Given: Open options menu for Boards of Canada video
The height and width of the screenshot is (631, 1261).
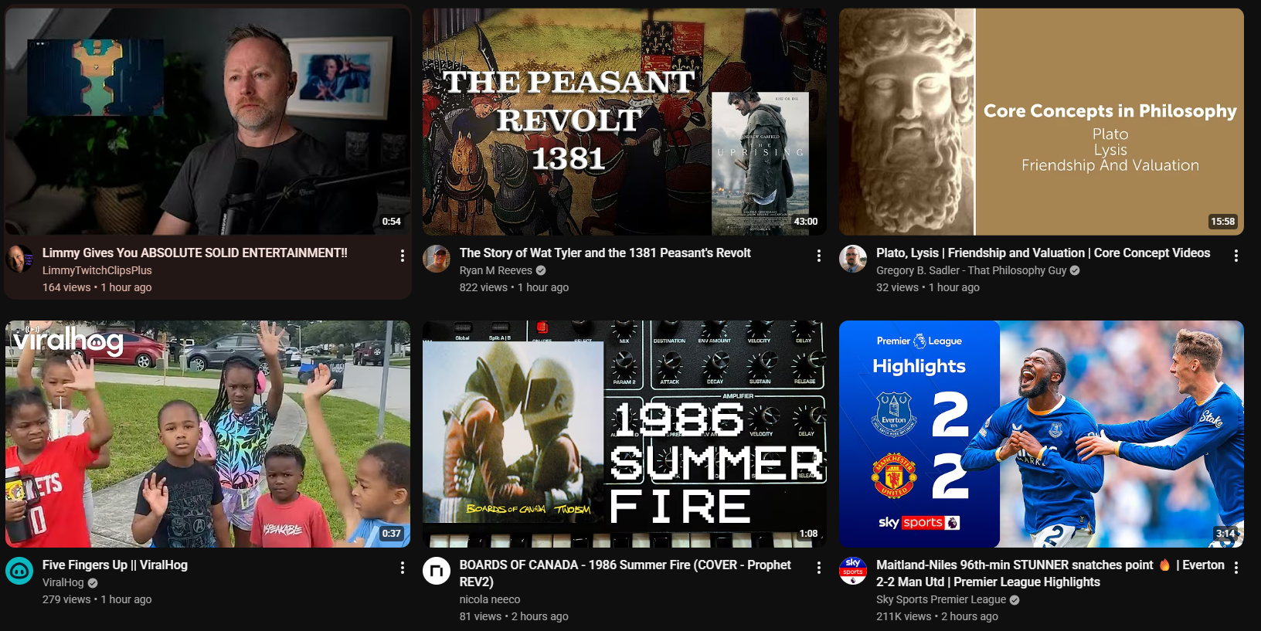Looking at the screenshot, I should [819, 568].
